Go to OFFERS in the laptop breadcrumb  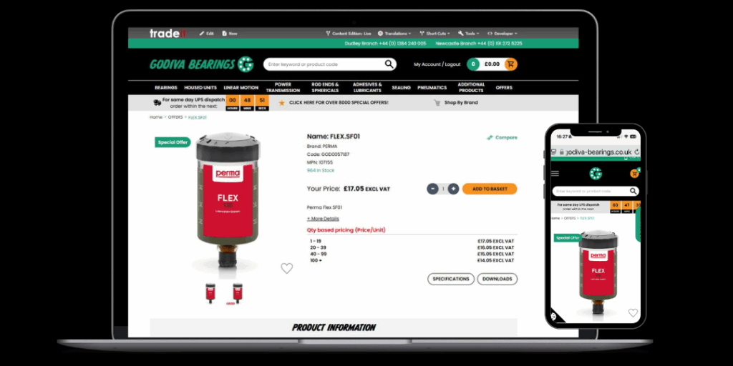175,117
